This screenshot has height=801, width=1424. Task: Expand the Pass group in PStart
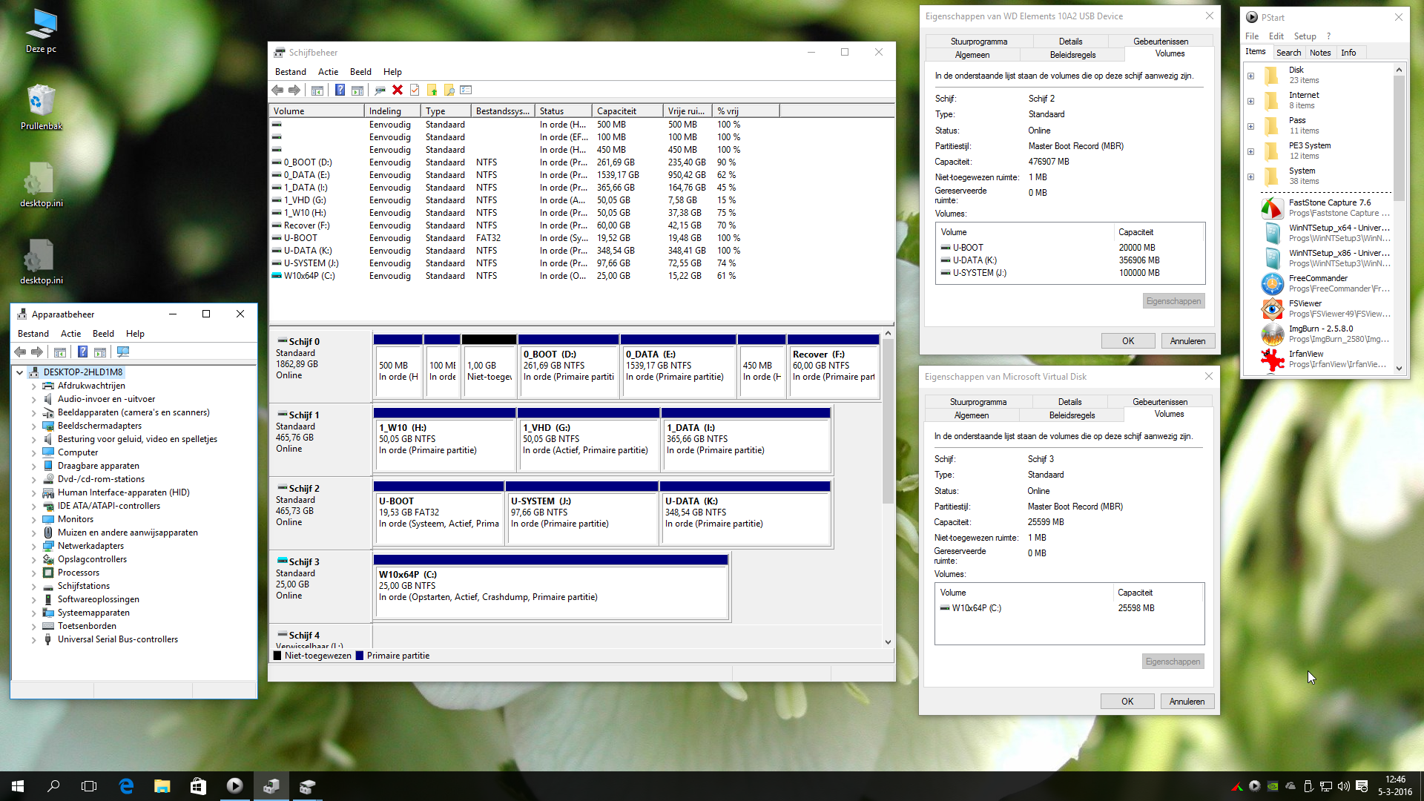tap(1250, 126)
